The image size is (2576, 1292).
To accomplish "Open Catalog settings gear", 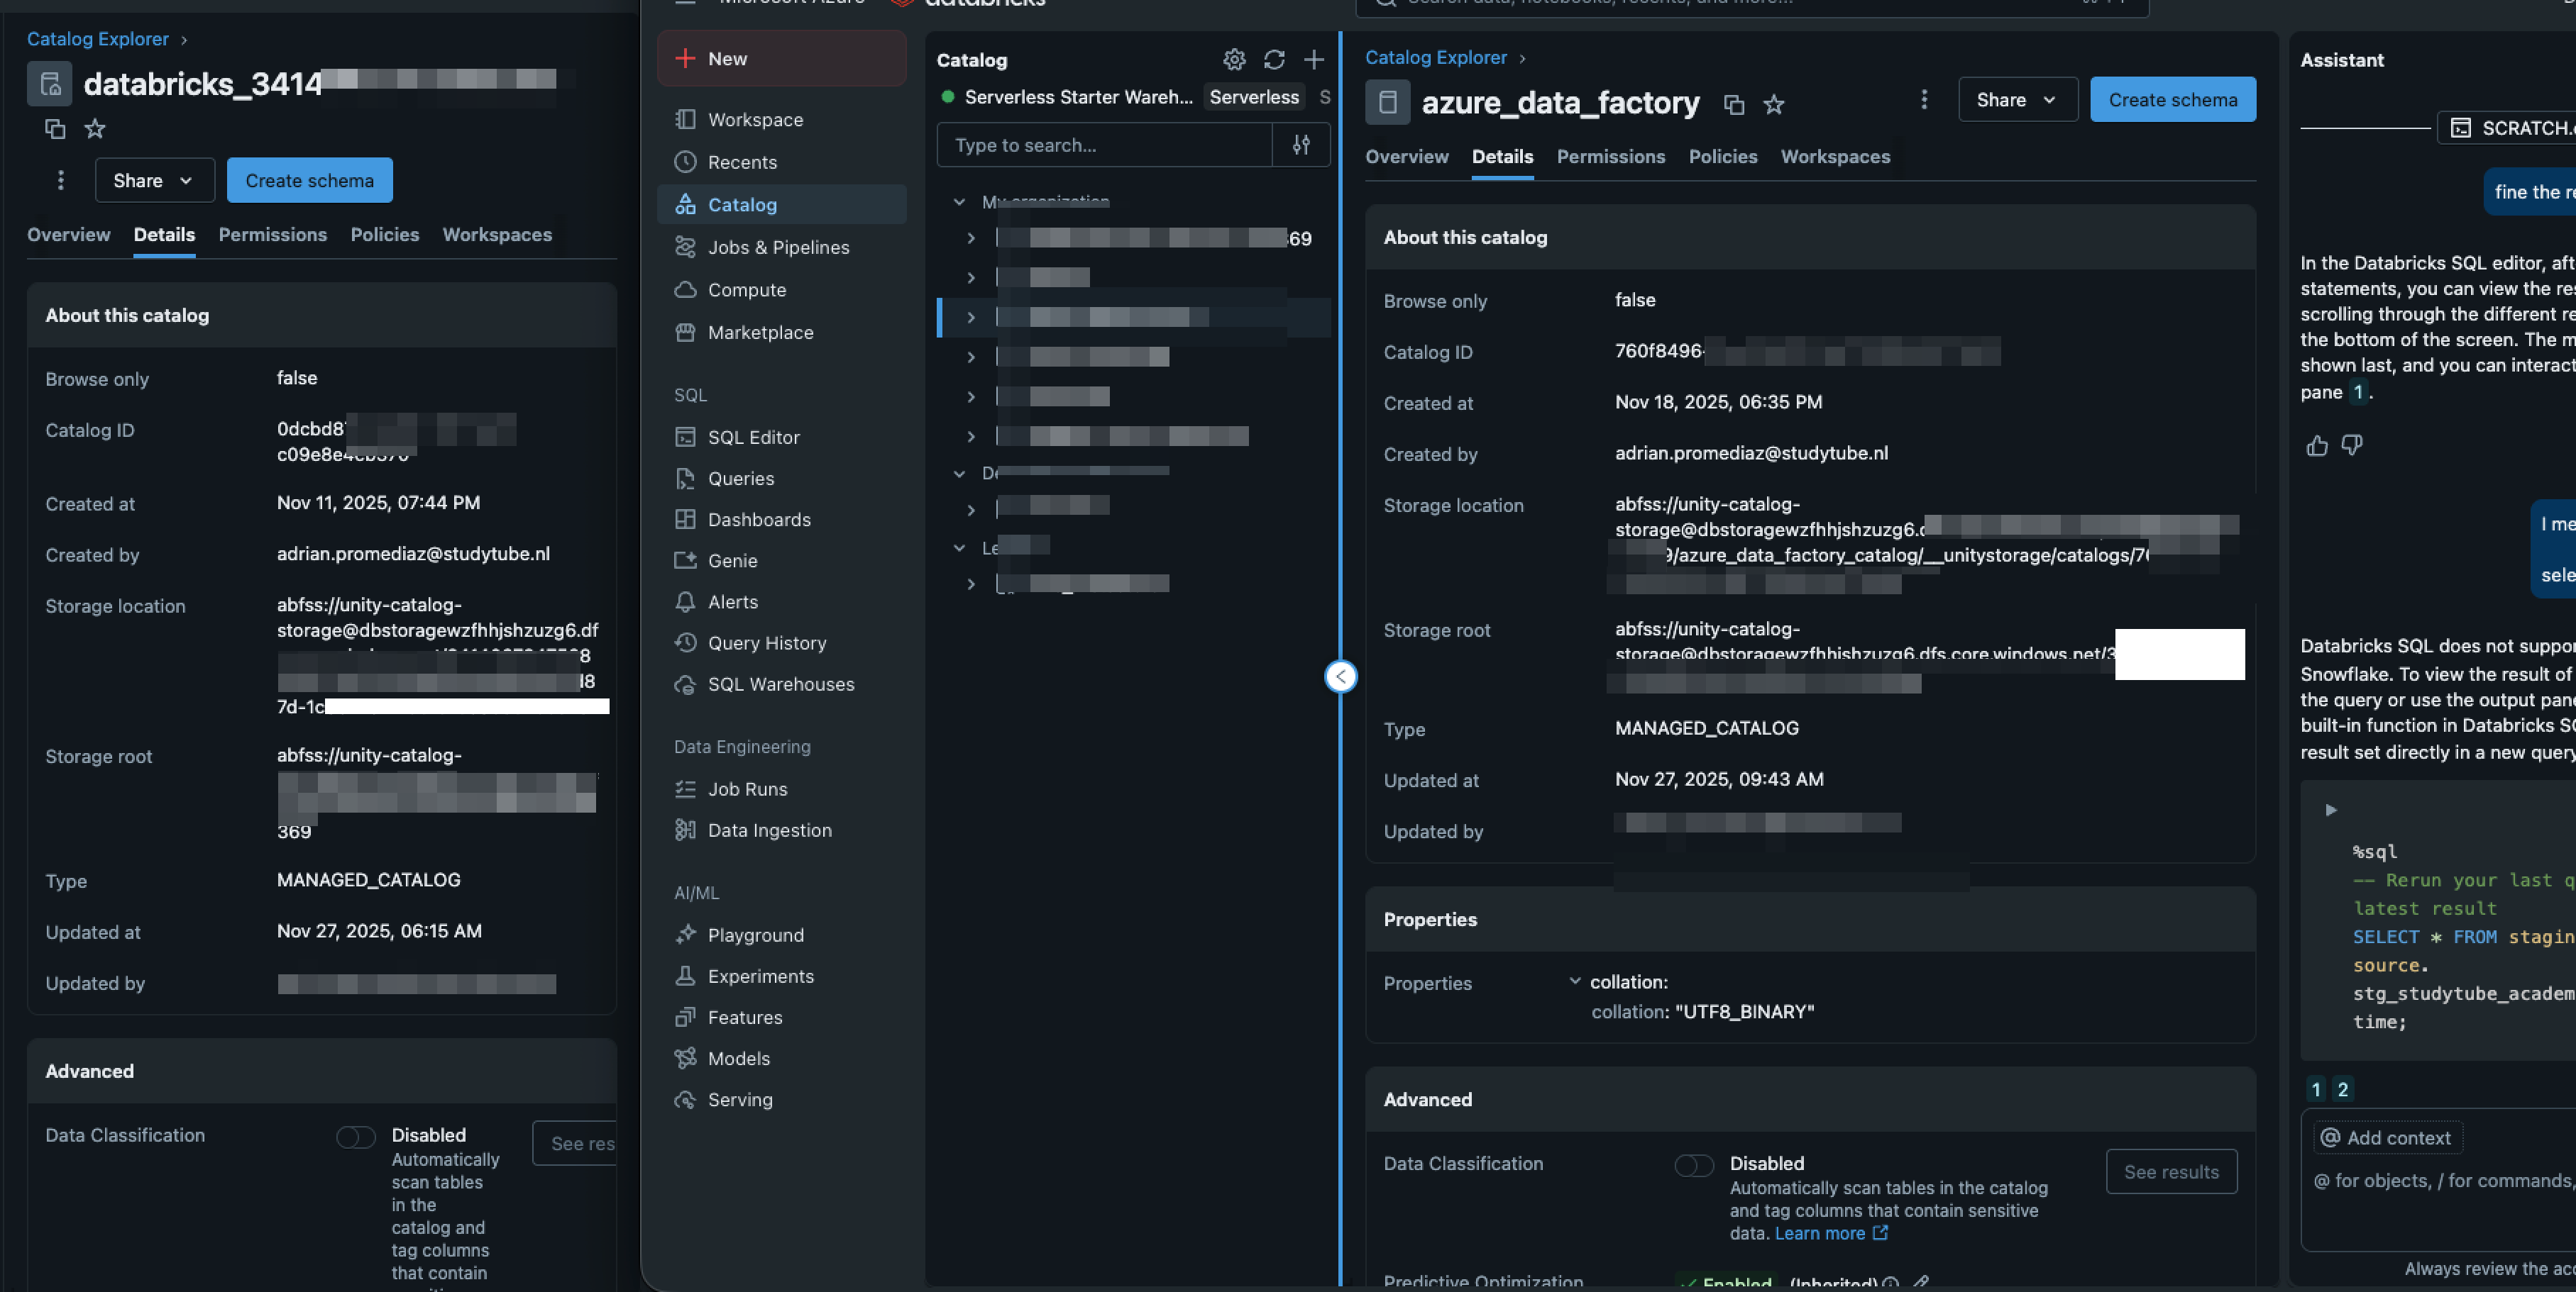I will click(1234, 60).
